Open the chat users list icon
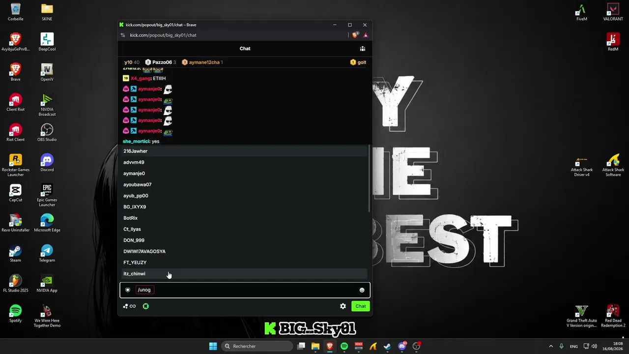The width and height of the screenshot is (629, 354). (363, 49)
